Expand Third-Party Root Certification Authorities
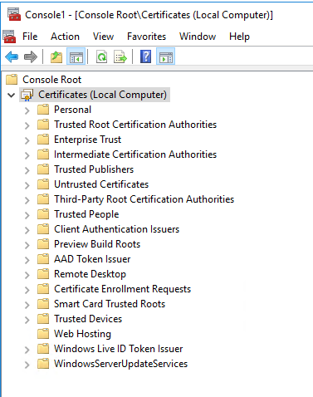 point(27,200)
